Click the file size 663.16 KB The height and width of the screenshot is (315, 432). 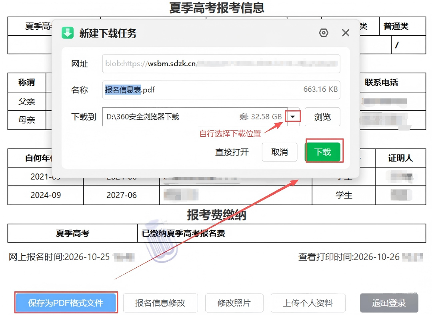point(320,89)
